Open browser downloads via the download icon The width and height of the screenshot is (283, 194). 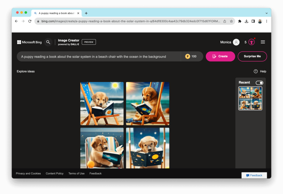[246, 21]
